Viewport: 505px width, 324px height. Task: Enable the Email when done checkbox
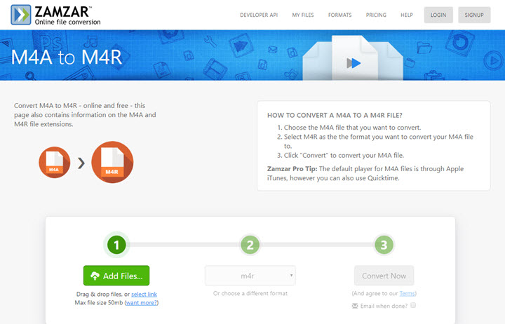[413, 305]
